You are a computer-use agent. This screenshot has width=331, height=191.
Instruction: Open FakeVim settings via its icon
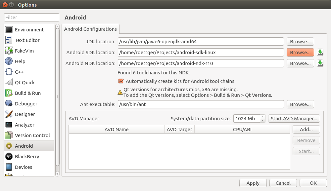(9, 51)
